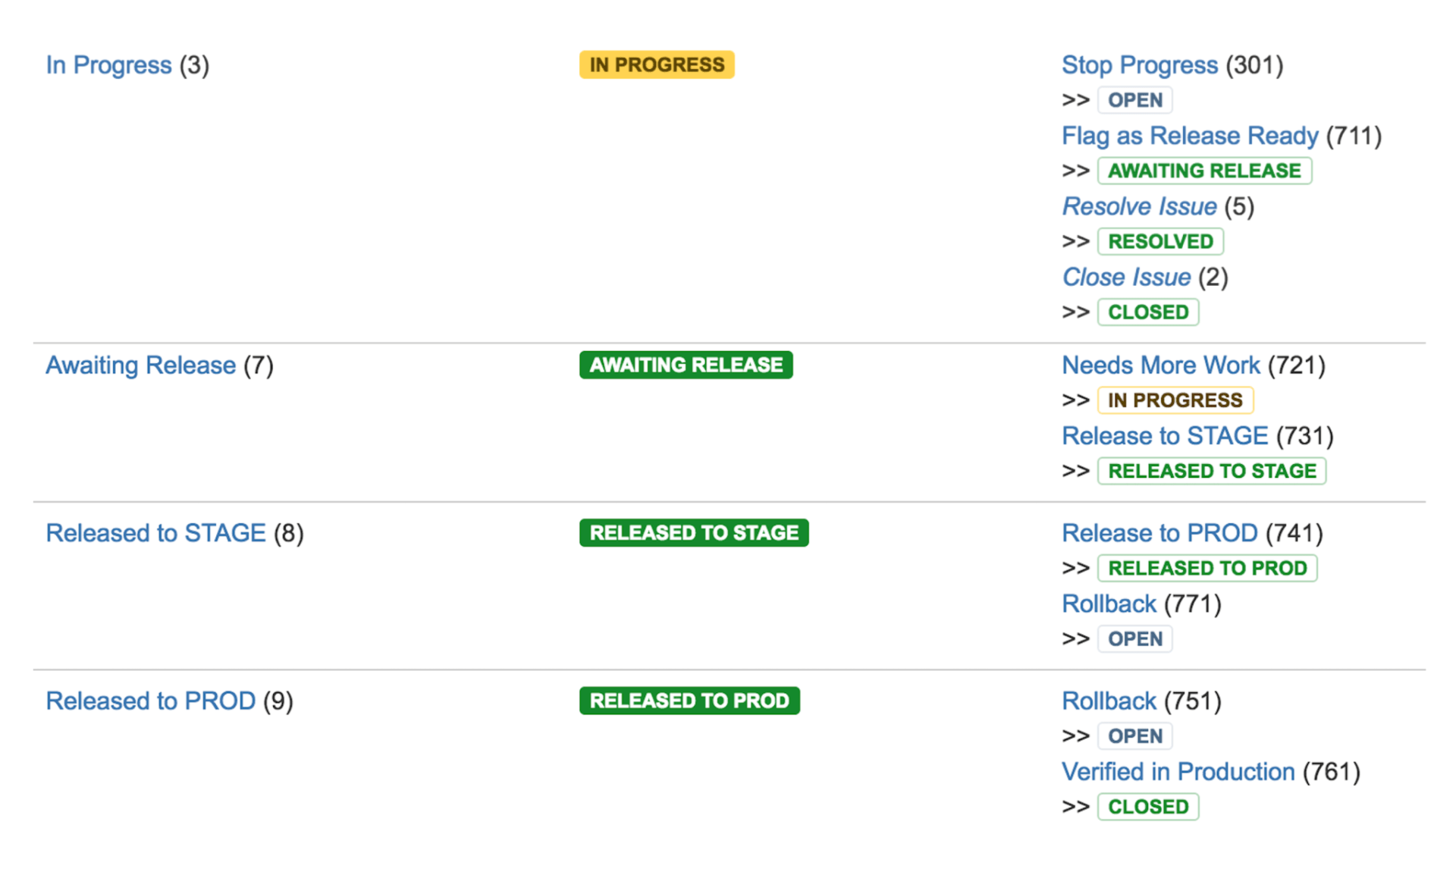Select the Rollback transition under Released to PROD
Image resolution: width=1456 pixels, height=875 pixels.
click(x=1109, y=700)
